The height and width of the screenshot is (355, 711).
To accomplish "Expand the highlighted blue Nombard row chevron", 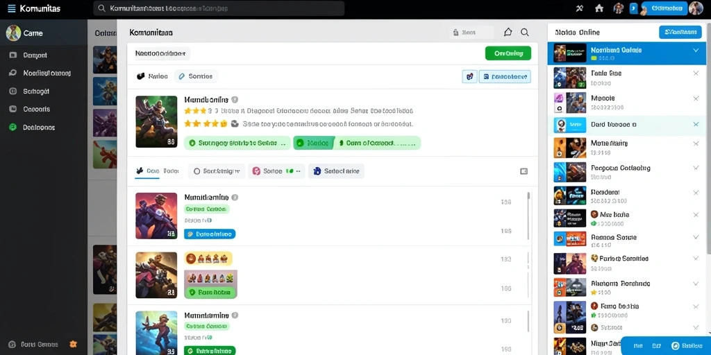I will point(696,50).
